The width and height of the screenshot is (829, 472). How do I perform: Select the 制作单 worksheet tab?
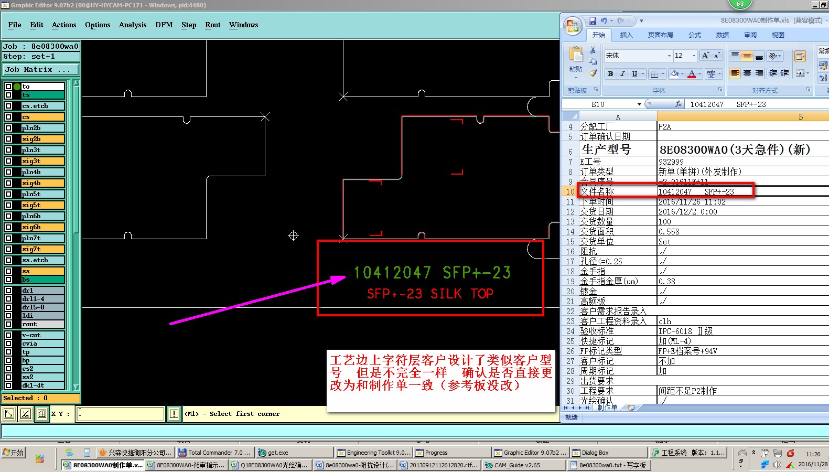pyautogui.click(x=607, y=407)
